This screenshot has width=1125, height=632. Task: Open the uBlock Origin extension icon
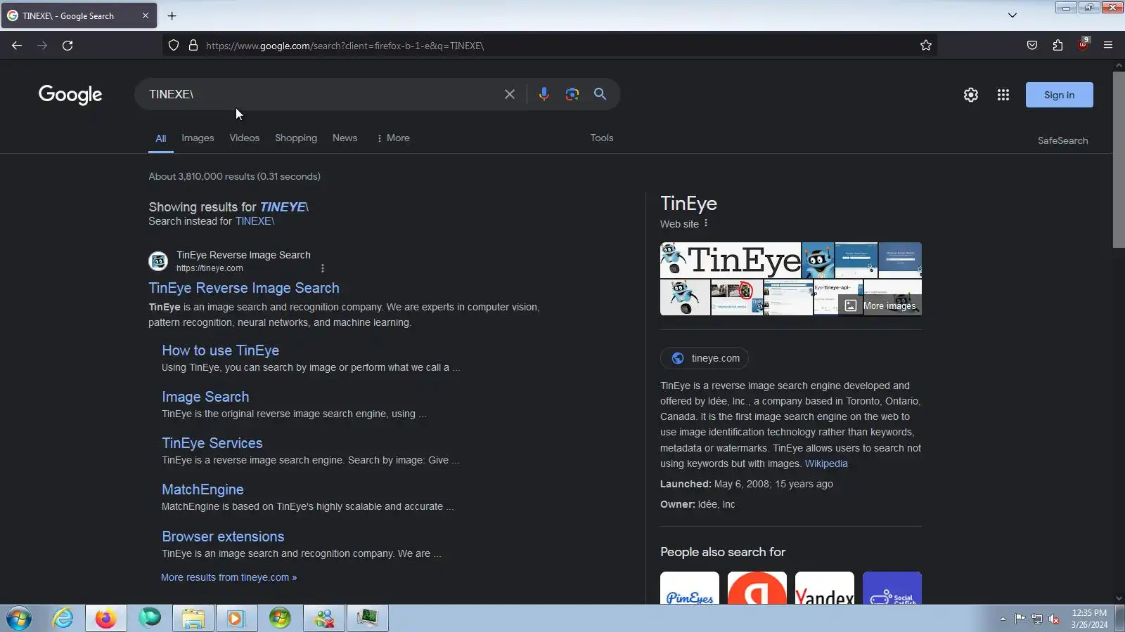[1083, 44]
